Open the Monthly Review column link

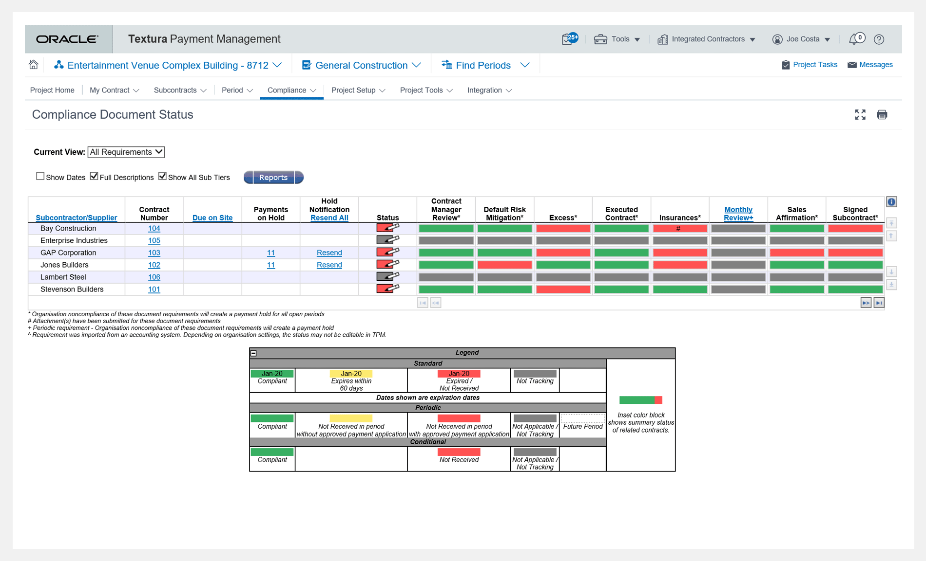point(738,214)
